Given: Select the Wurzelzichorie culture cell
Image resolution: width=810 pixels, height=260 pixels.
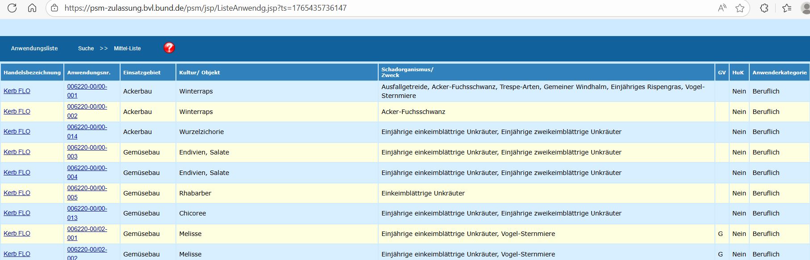Looking at the screenshot, I should click(277, 132).
